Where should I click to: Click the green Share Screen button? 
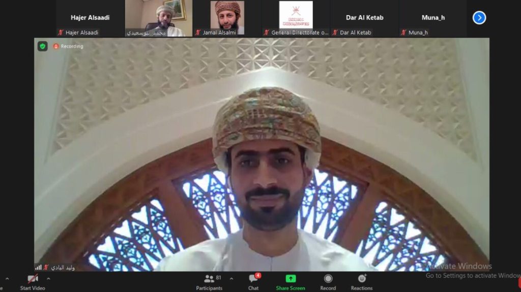click(x=290, y=282)
